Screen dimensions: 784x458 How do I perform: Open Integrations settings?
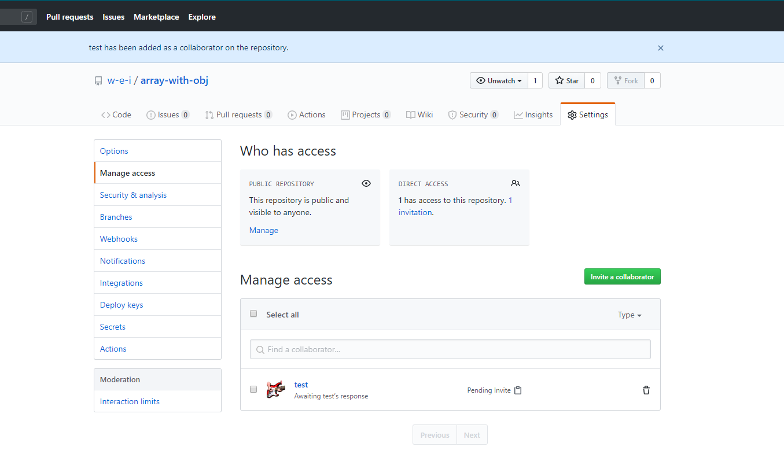(x=157, y=283)
